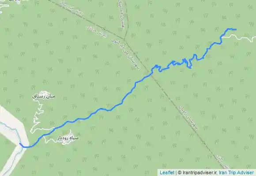Open the Iran Trip Adviser link

pyautogui.click(x=236, y=172)
